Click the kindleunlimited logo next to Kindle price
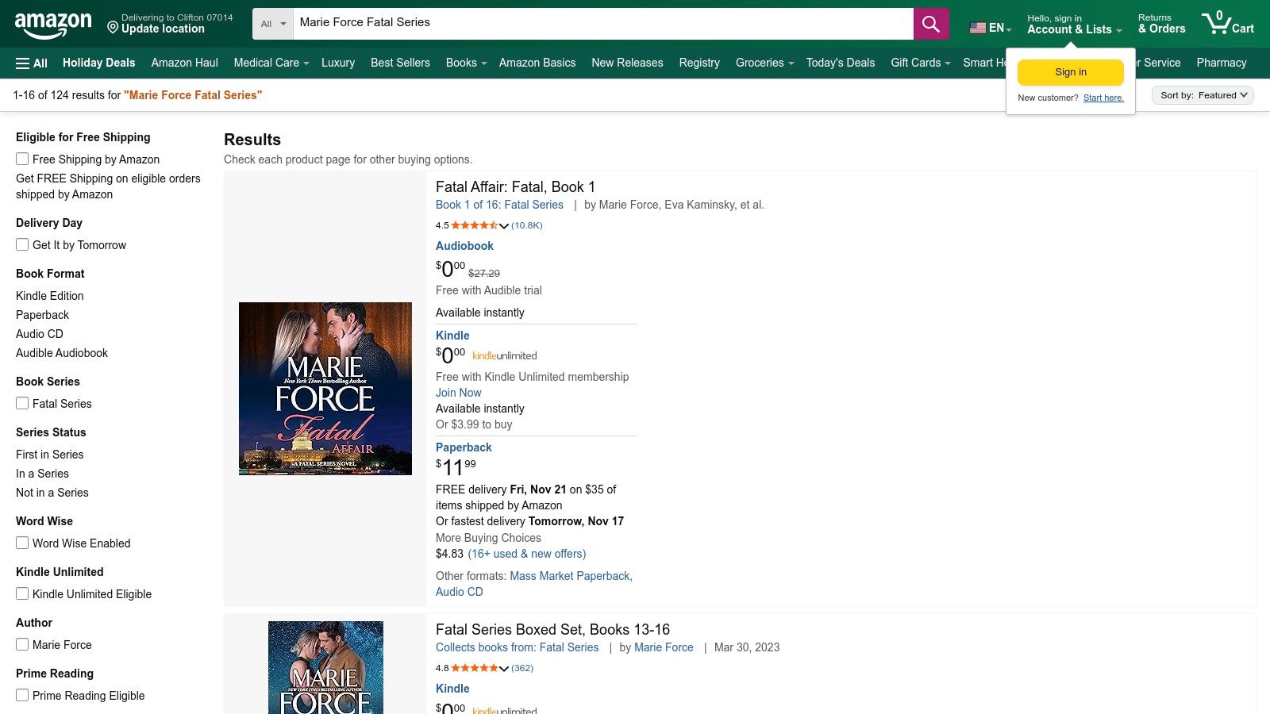This screenshot has height=714, width=1270. [x=504, y=355]
